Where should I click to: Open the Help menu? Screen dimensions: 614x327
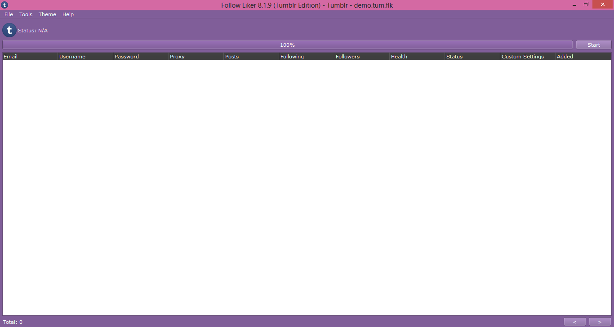point(68,14)
